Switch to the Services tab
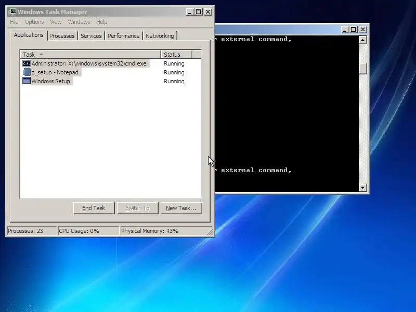This screenshot has width=416, height=312. click(91, 36)
